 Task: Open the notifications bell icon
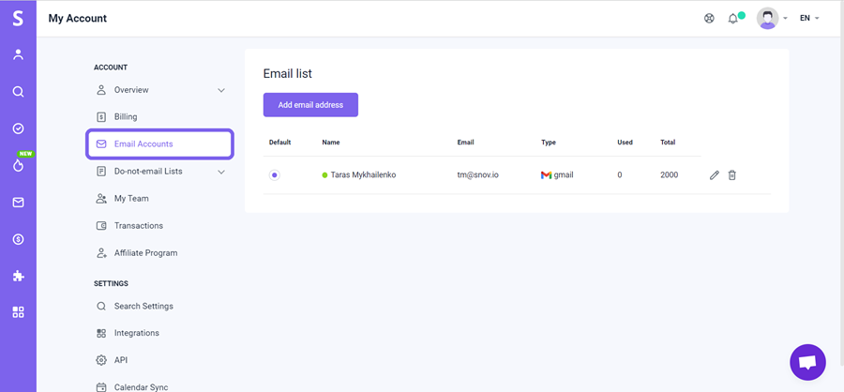(x=732, y=19)
